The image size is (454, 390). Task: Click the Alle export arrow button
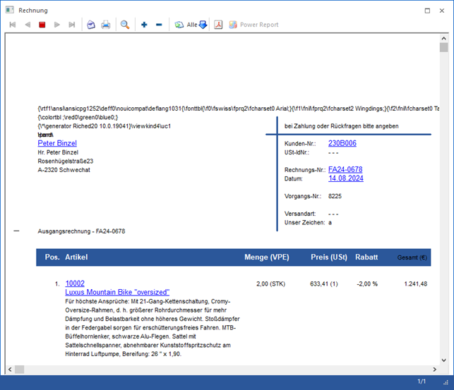click(x=202, y=25)
